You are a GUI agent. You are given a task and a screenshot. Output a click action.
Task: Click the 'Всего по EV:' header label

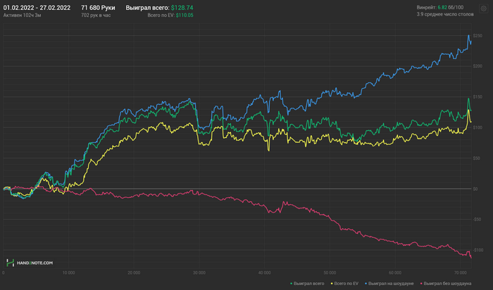(x=161, y=15)
